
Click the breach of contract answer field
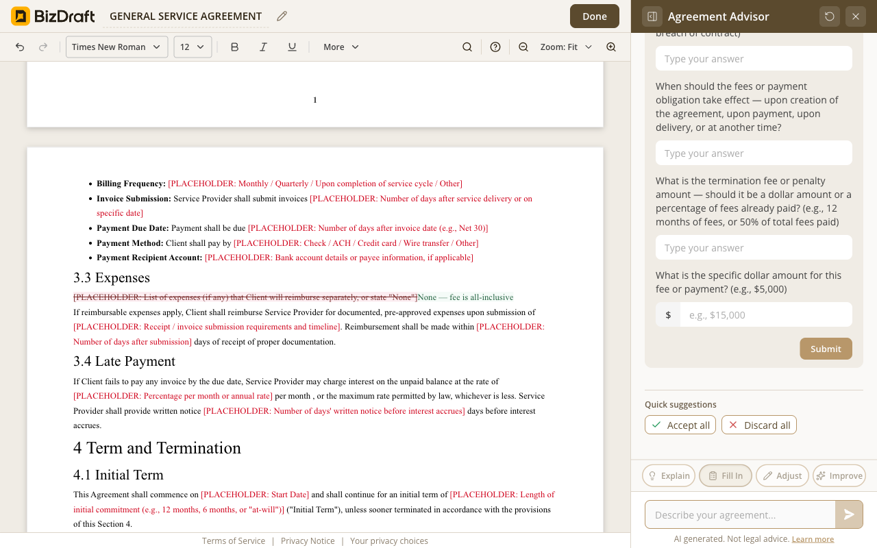point(754,59)
